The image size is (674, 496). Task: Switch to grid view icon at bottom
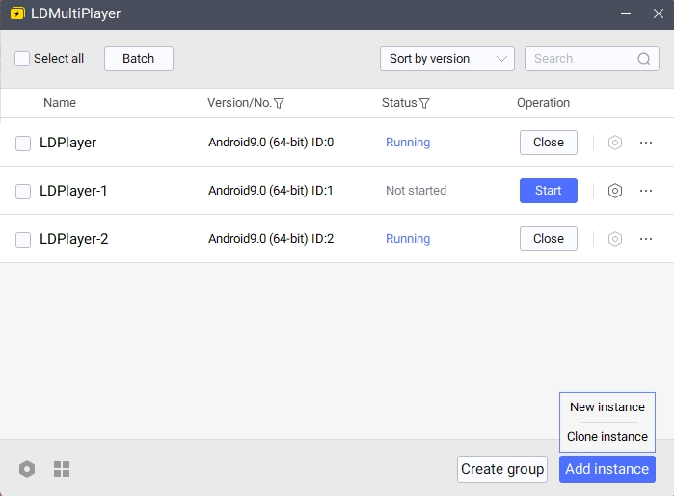coord(62,469)
